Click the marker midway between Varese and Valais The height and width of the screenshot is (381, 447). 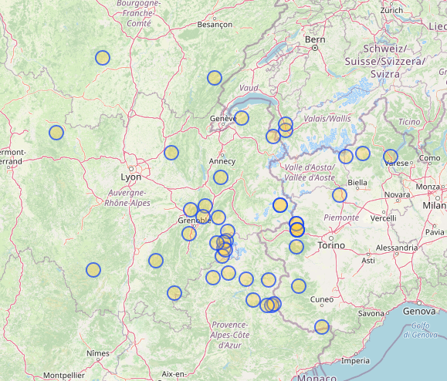point(363,153)
